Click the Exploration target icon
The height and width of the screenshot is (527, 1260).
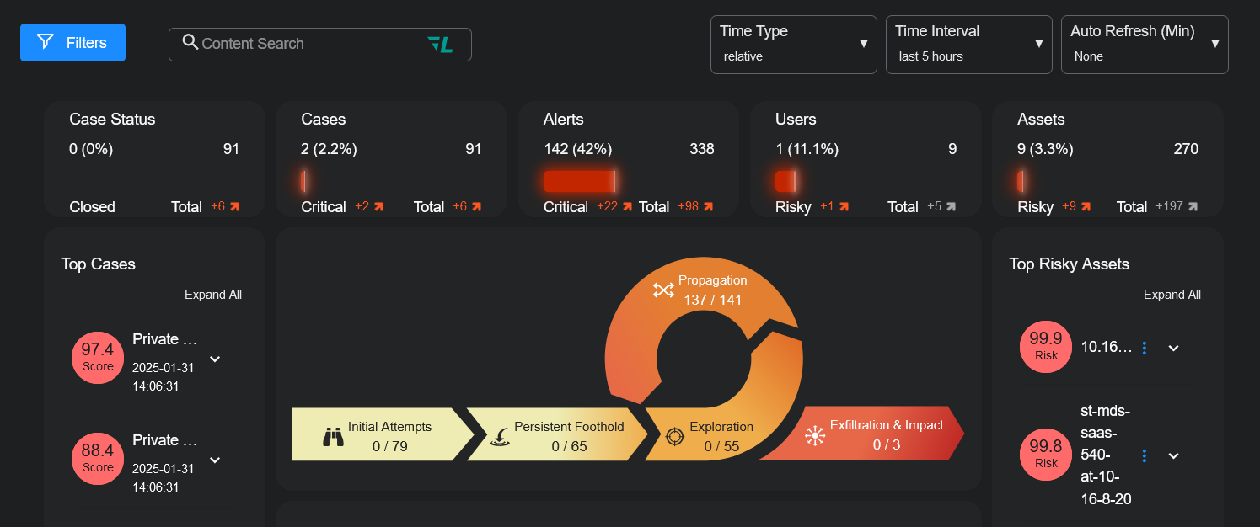[x=674, y=436]
